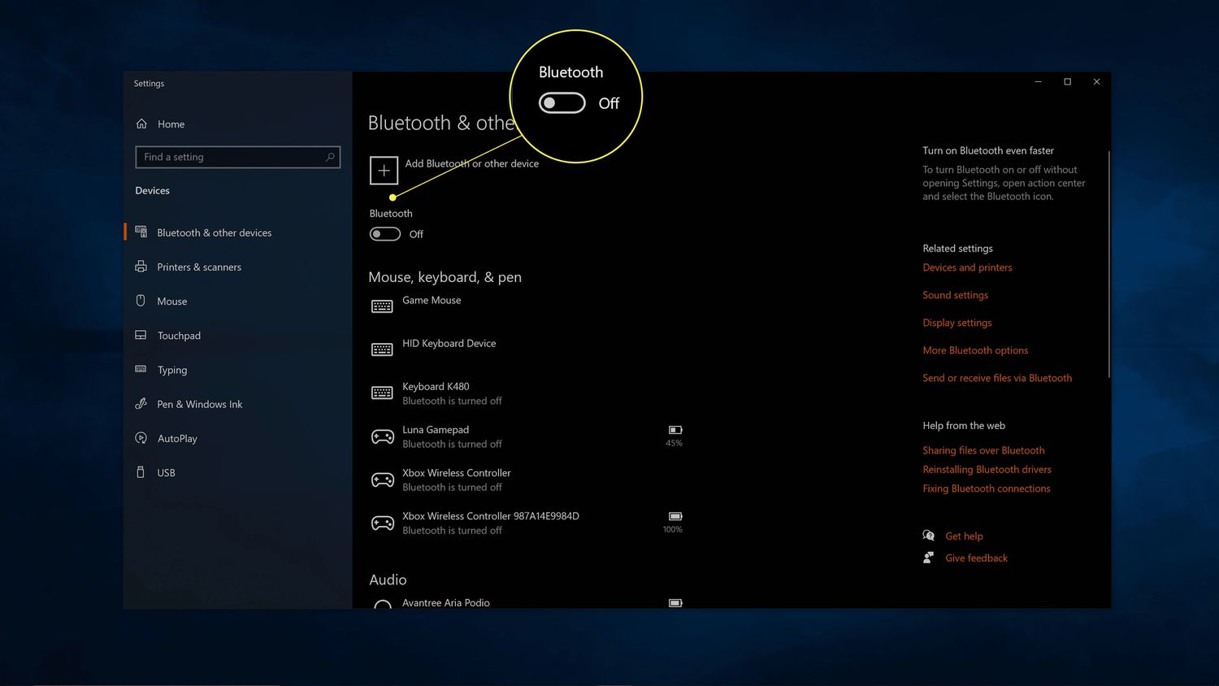Click Send or receive files via Bluetooth
The height and width of the screenshot is (686, 1219).
tap(996, 378)
